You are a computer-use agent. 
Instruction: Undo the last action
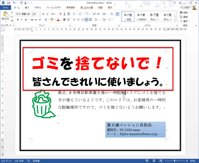pyautogui.click(x=14, y=3)
